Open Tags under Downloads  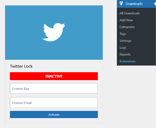[x=123, y=34]
